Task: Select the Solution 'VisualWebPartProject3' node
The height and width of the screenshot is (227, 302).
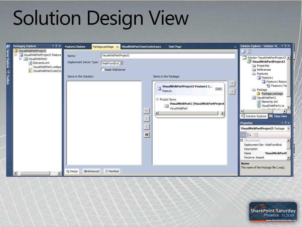Action: [266, 58]
